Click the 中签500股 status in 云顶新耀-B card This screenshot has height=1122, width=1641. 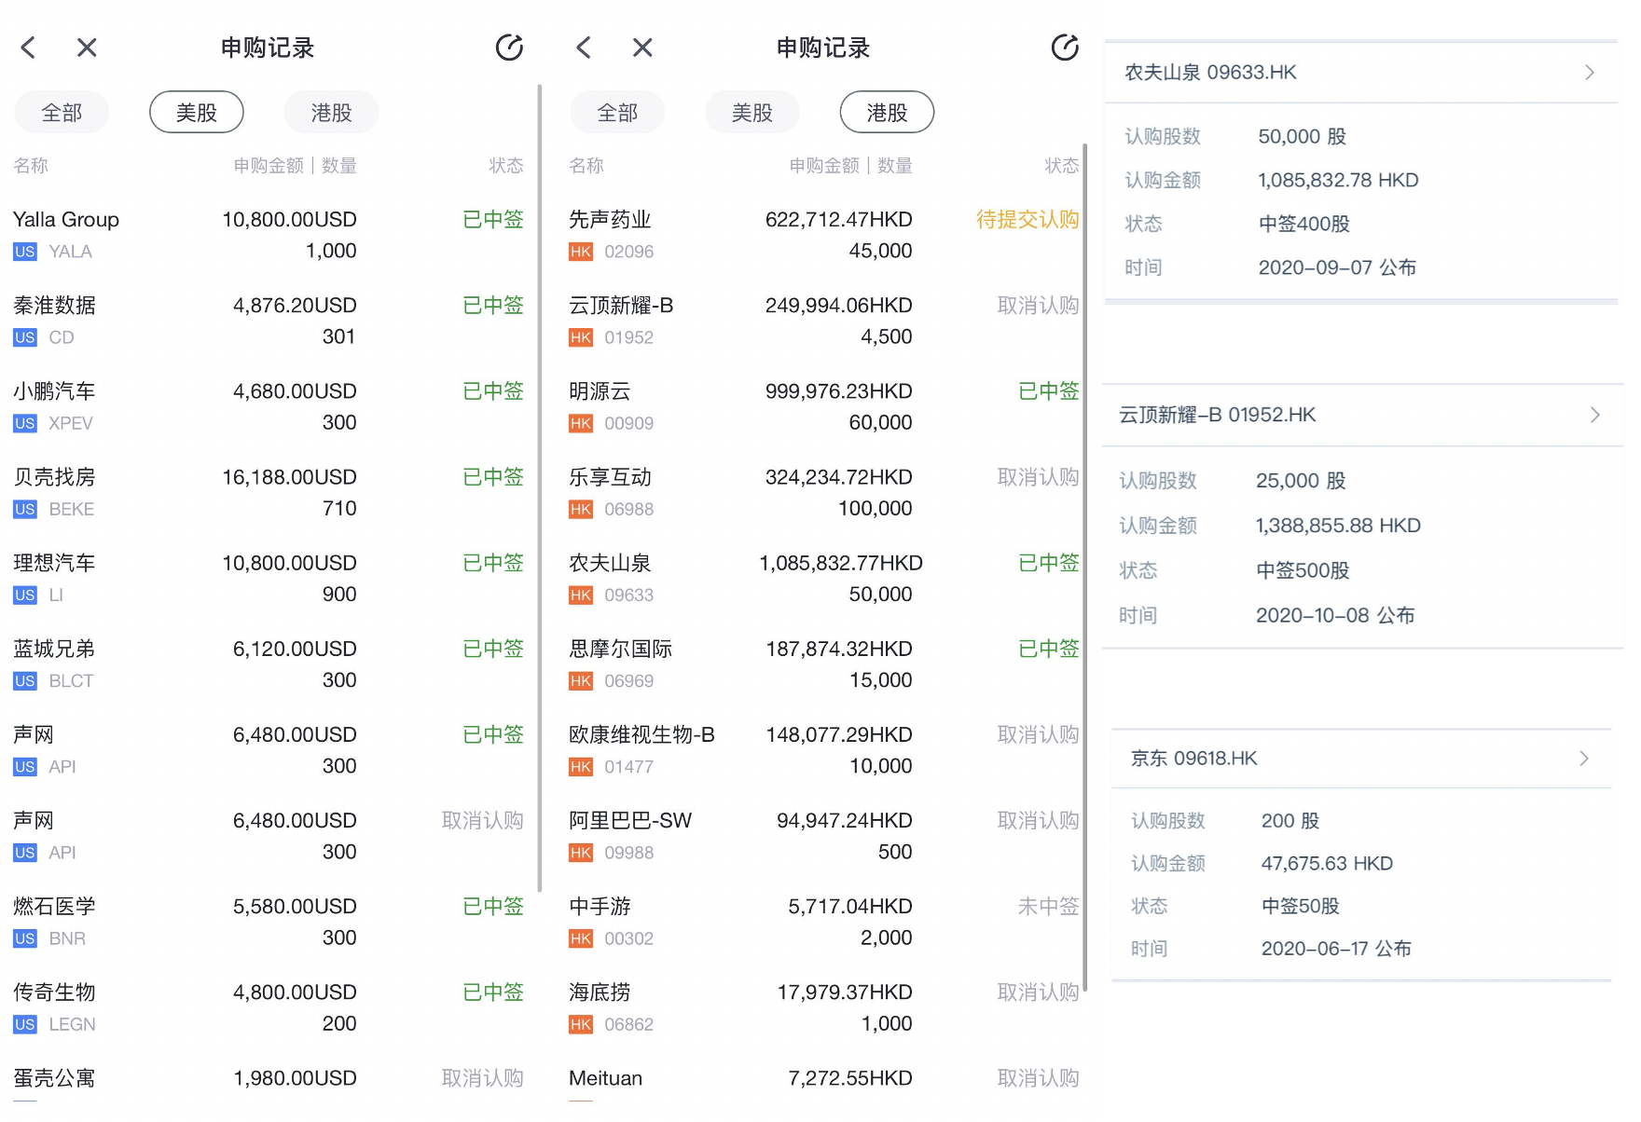(x=1303, y=570)
